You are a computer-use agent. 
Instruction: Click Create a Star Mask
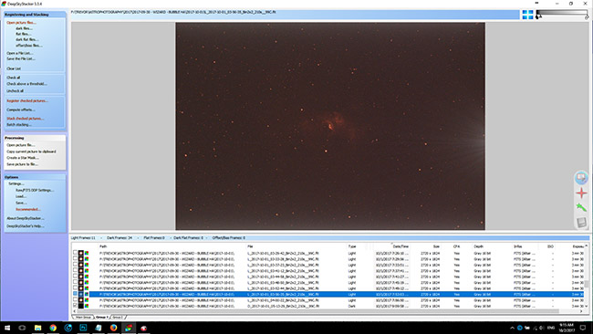click(22, 158)
